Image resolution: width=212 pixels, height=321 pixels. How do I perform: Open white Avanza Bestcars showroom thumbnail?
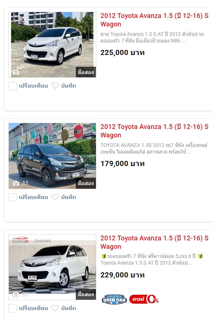coord(52,267)
